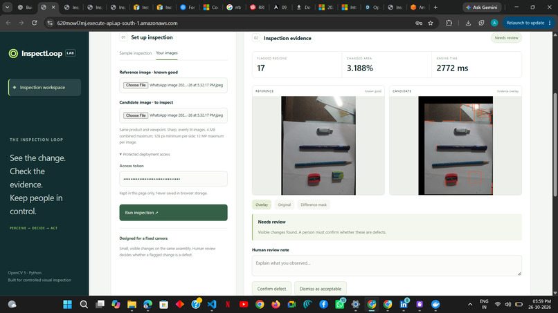Show hidden system tray icons
Viewport: 558px width, 313px height.
coord(470,305)
